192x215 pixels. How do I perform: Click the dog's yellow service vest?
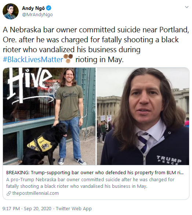point(40,144)
